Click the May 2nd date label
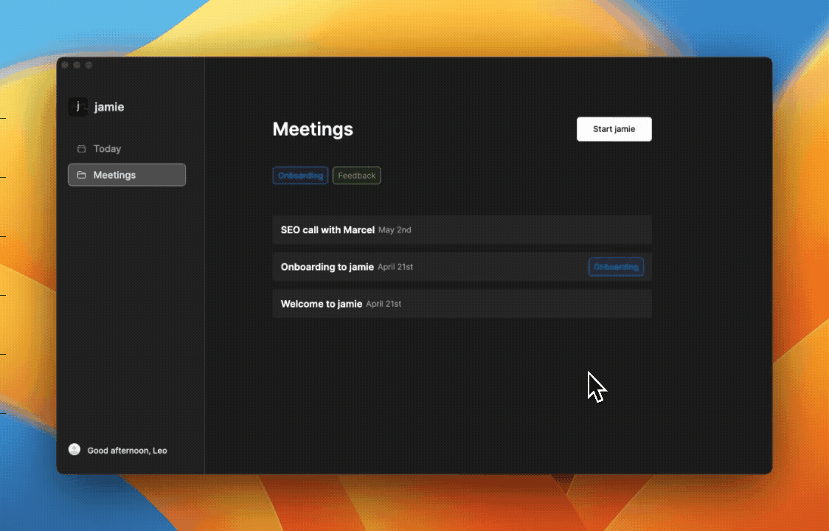Screen dimensions: 829x531 [x=395, y=230]
